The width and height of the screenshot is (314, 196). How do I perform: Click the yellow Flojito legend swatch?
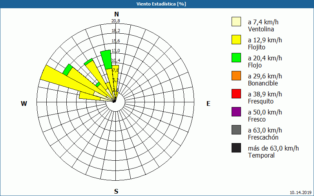(x=236, y=40)
